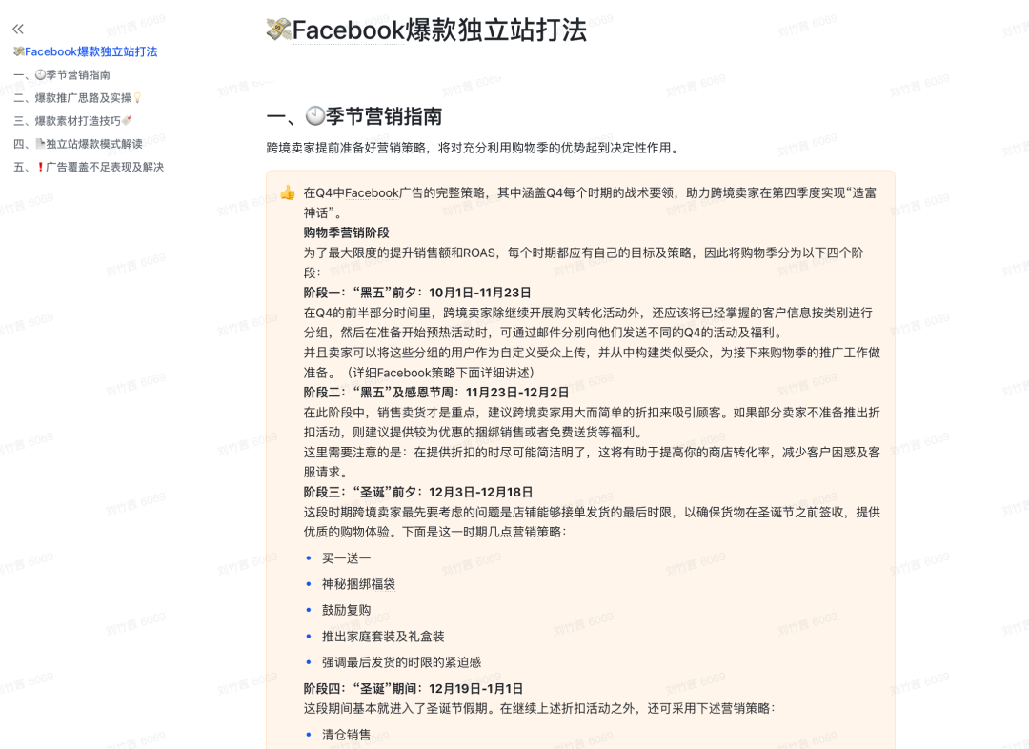Click the heading '季节营销指南'

[384, 116]
